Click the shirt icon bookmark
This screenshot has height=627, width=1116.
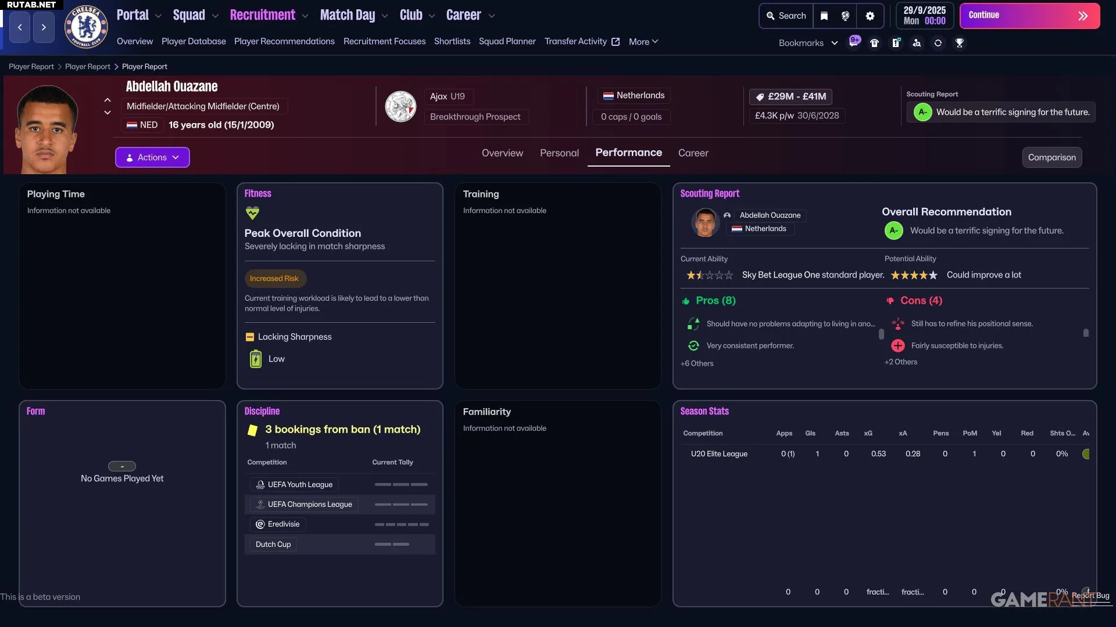tap(874, 43)
